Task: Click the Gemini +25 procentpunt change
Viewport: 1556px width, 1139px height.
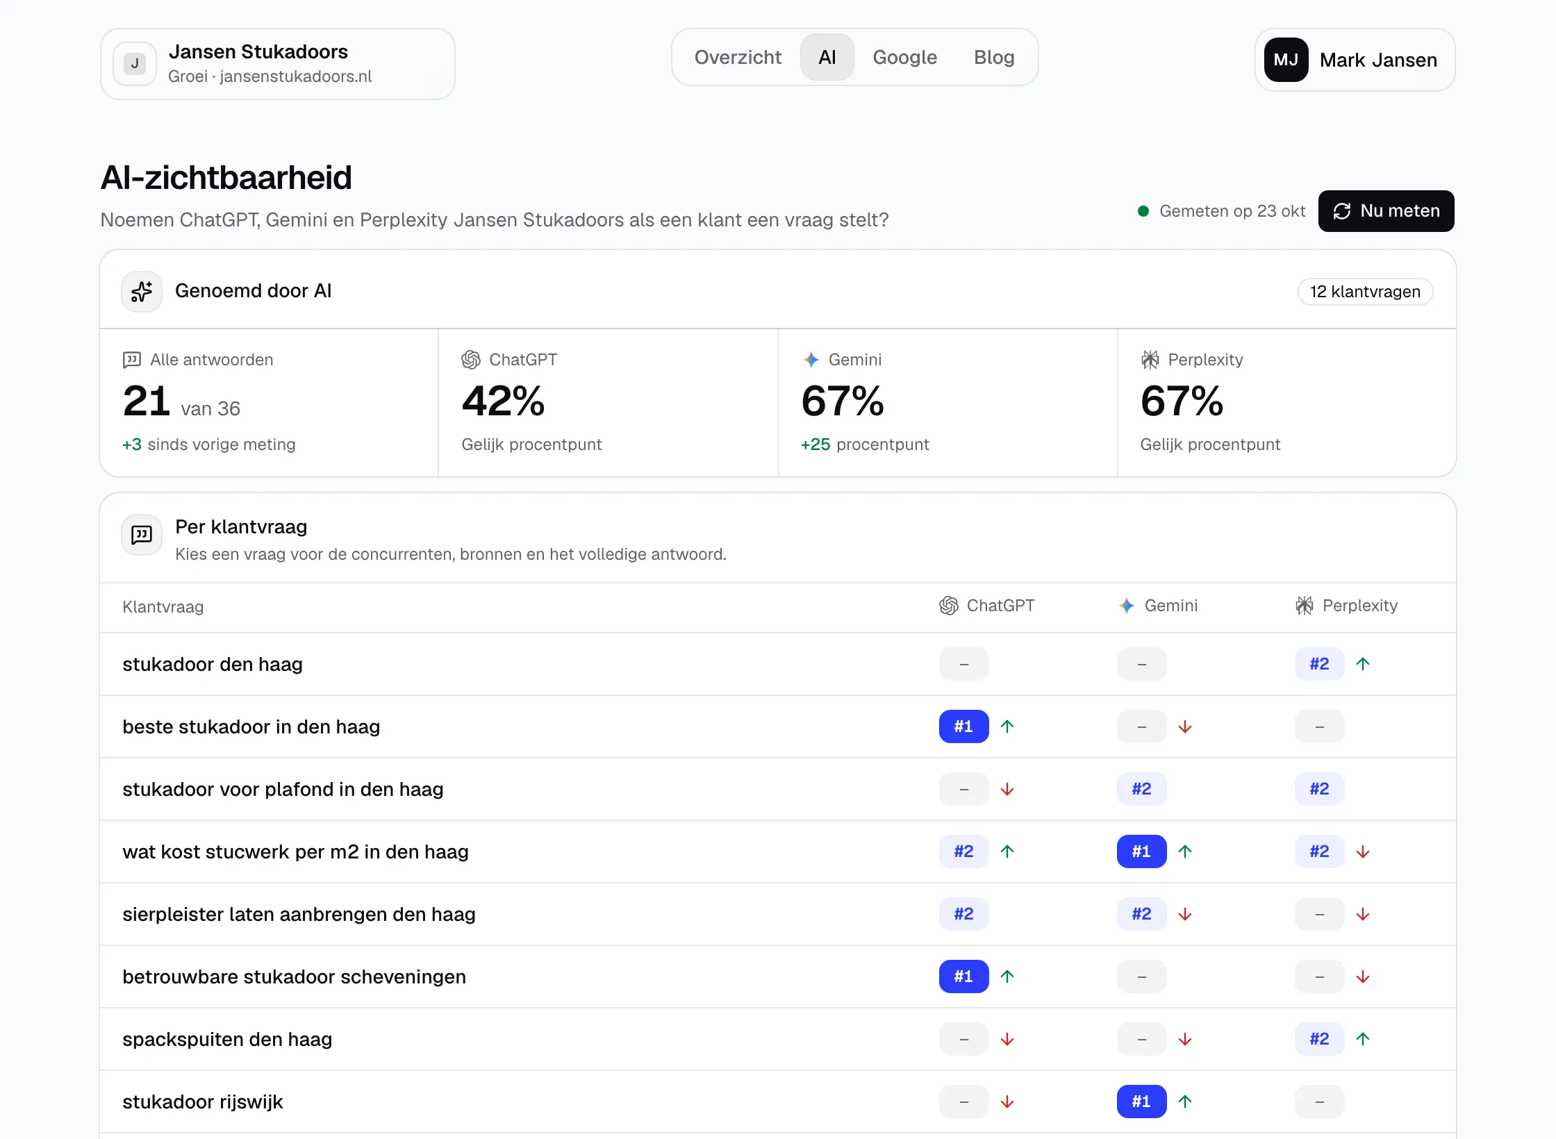Action: click(x=865, y=444)
